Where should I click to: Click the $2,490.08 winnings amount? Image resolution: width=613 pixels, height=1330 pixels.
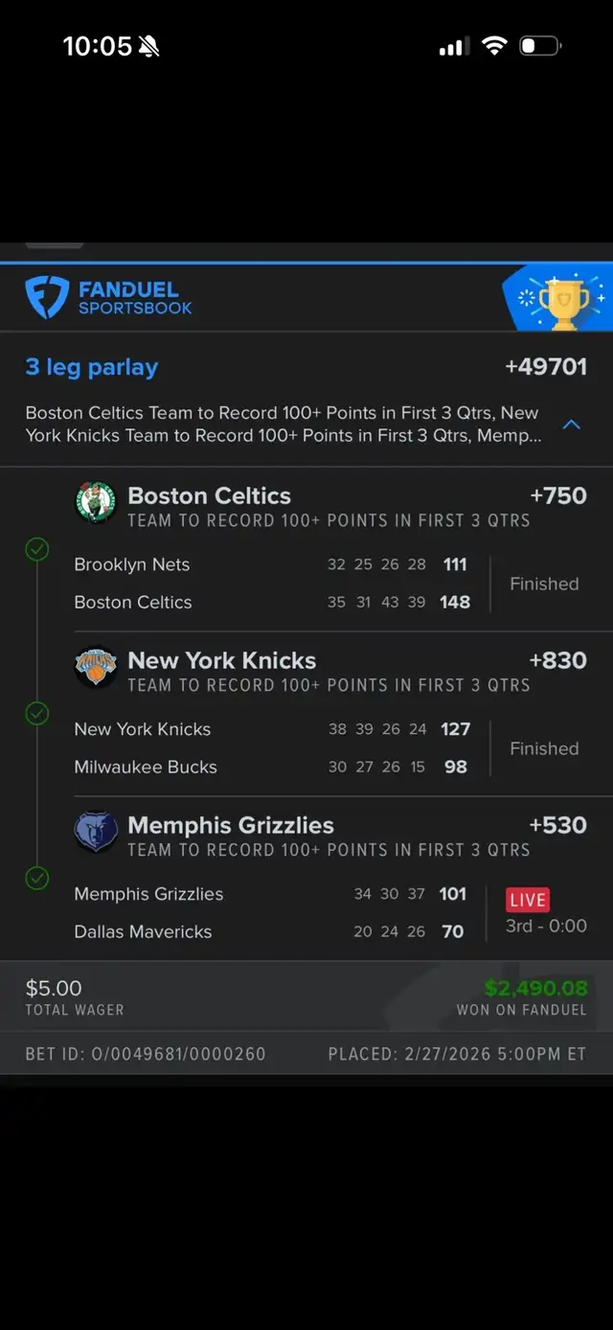536,988
